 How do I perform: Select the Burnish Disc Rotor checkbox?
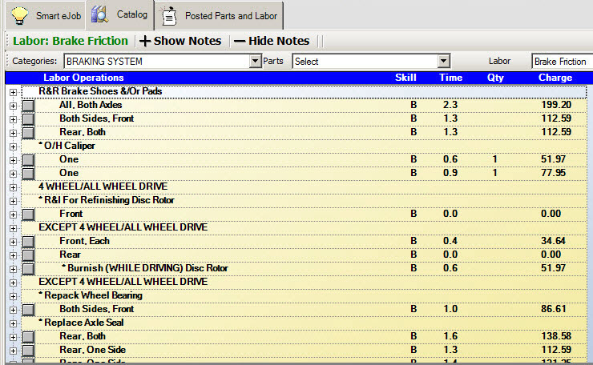coord(28,269)
